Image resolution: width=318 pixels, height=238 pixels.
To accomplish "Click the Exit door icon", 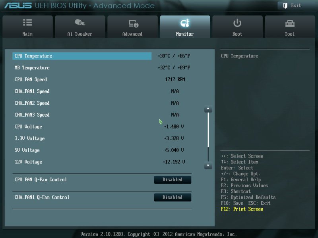I will coord(285,6).
